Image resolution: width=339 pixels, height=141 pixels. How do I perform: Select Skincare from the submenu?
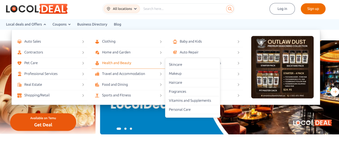[175, 65]
